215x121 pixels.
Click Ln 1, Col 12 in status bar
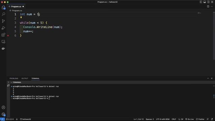[138, 119]
